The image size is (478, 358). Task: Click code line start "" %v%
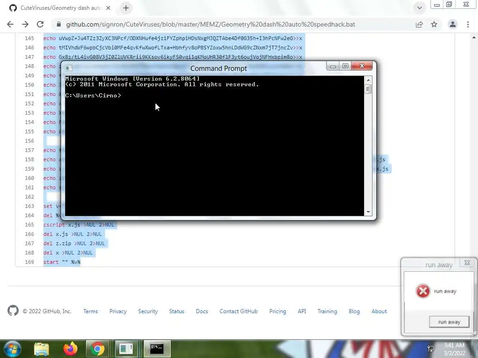point(62,262)
